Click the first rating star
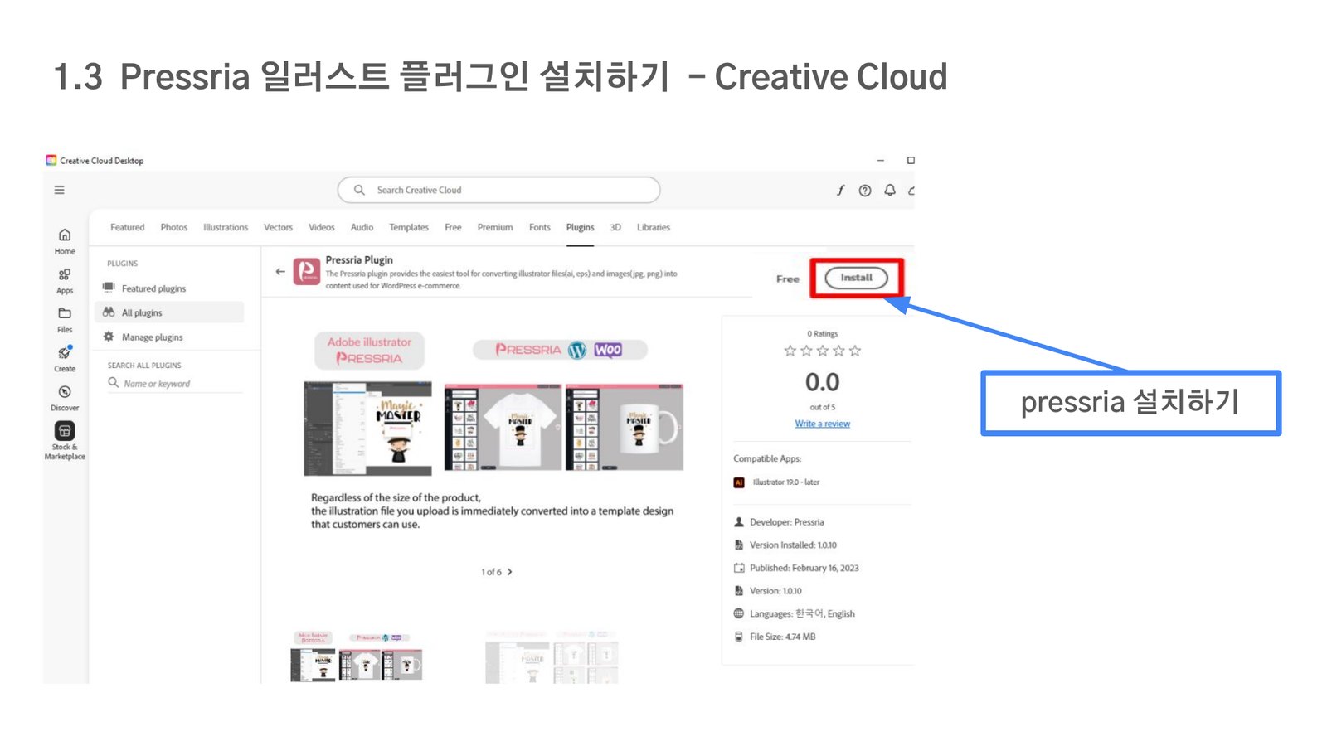Screen dimensions: 1327x746 (790, 351)
